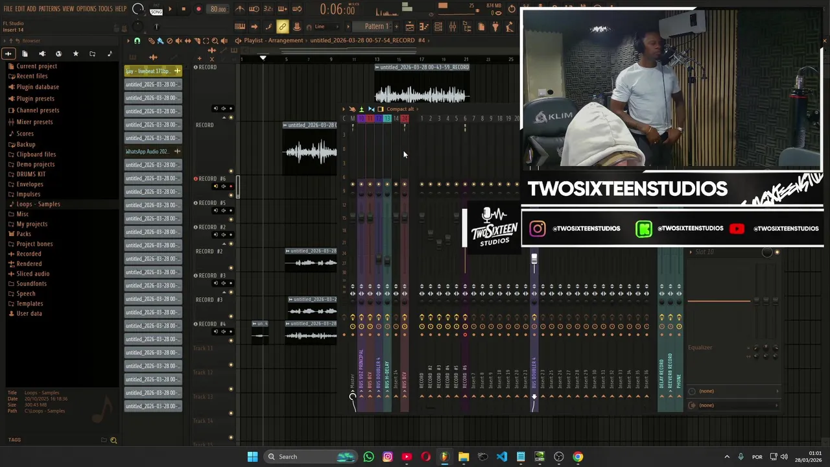830x467 pixels.
Task: Open the plugin picker plug icon
Action: 495,27
